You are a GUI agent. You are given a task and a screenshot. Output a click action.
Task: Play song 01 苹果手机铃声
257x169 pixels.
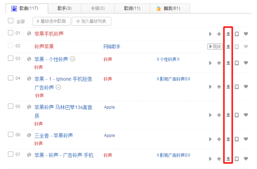210,34
